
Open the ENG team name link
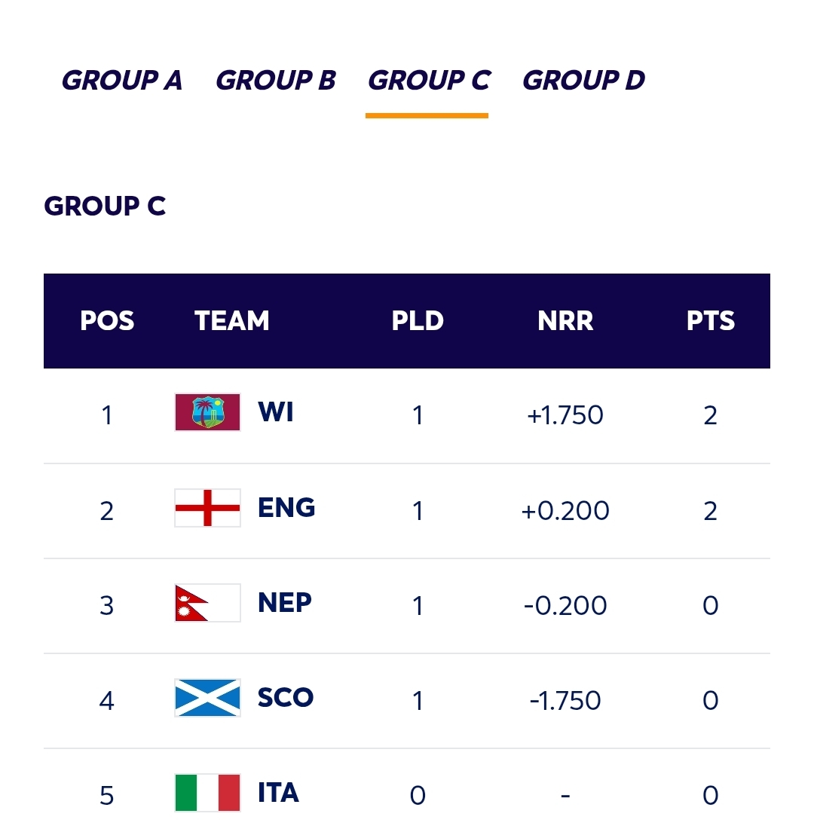pyautogui.click(x=286, y=508)
